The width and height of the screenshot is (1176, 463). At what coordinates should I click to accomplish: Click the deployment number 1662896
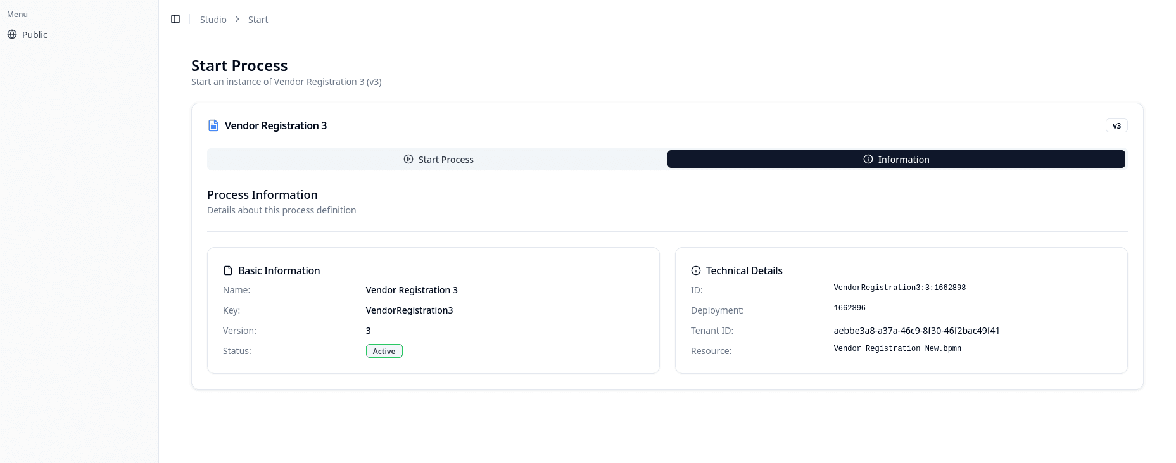(x=849, y=308)
